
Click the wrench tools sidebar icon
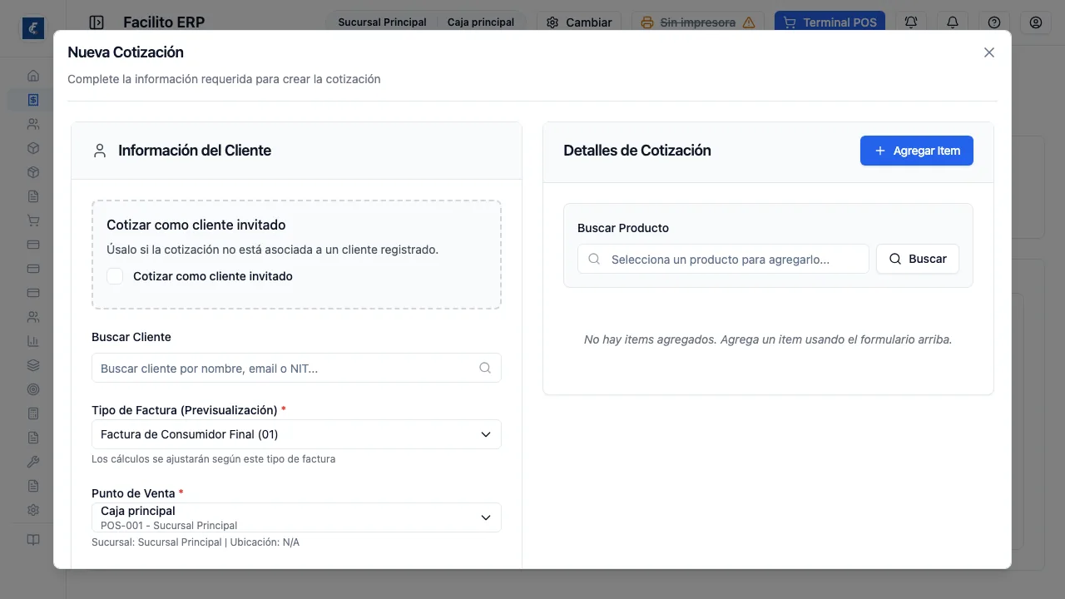coord(33,462)
